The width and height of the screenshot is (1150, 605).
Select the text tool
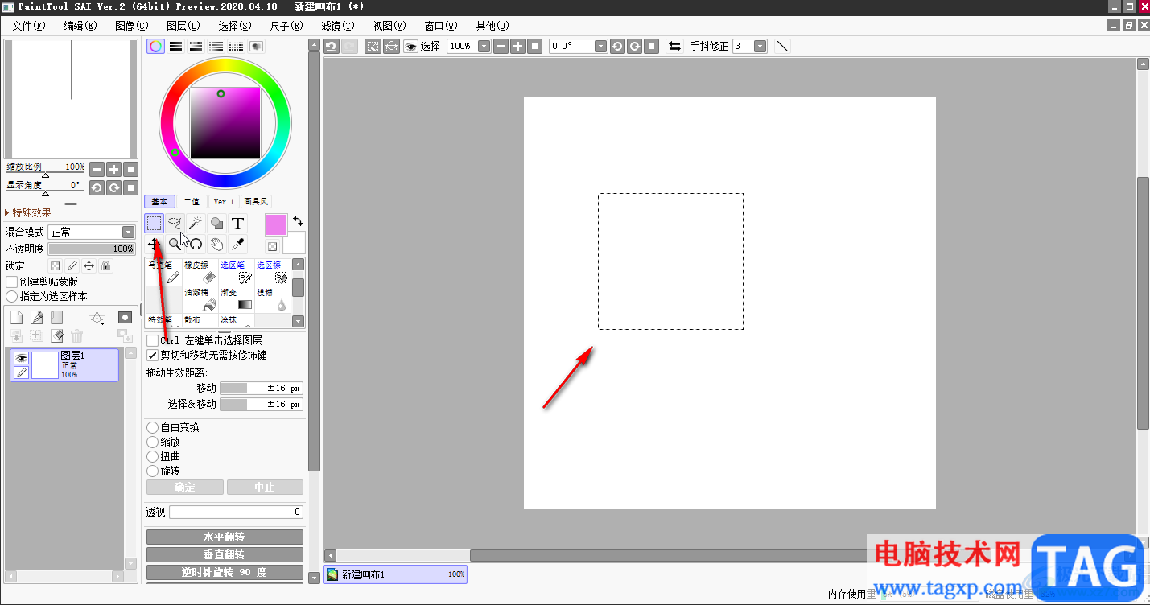point(237,223)
